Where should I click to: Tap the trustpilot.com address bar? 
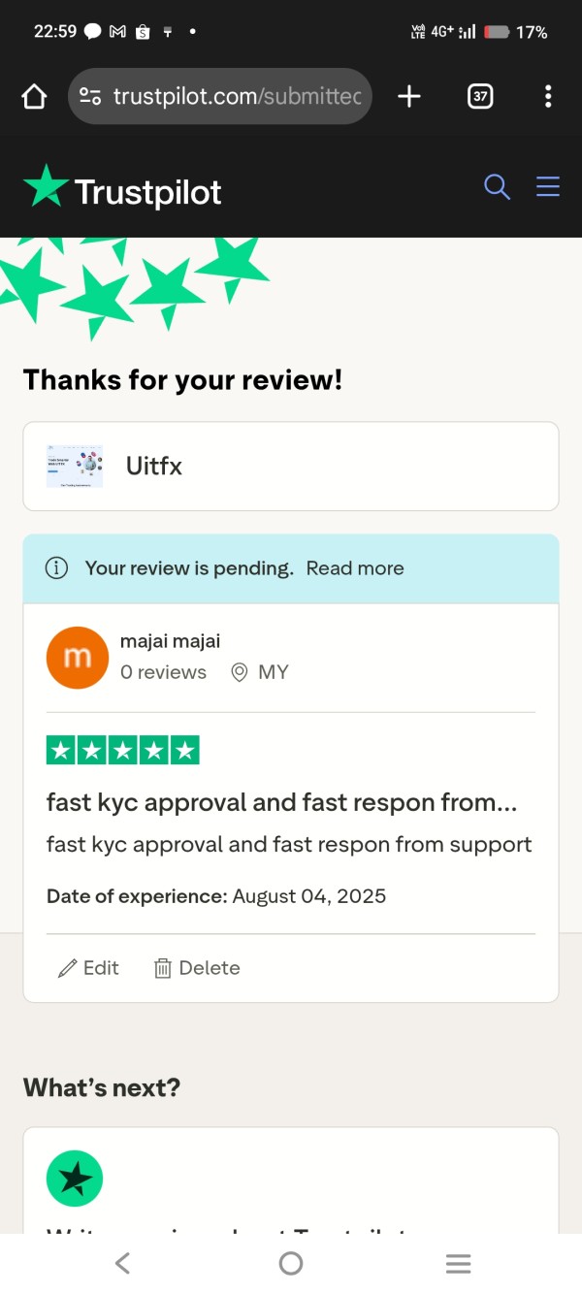[237, 96]
